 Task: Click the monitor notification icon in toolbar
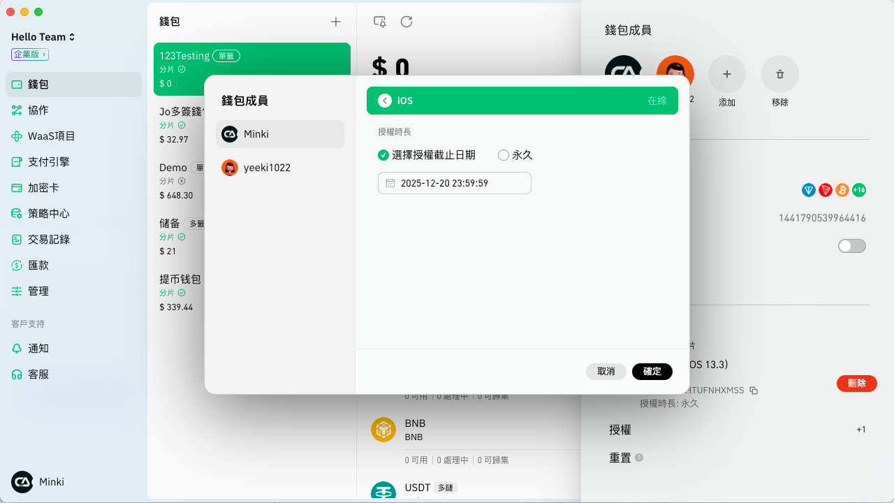tap(380, 22)
